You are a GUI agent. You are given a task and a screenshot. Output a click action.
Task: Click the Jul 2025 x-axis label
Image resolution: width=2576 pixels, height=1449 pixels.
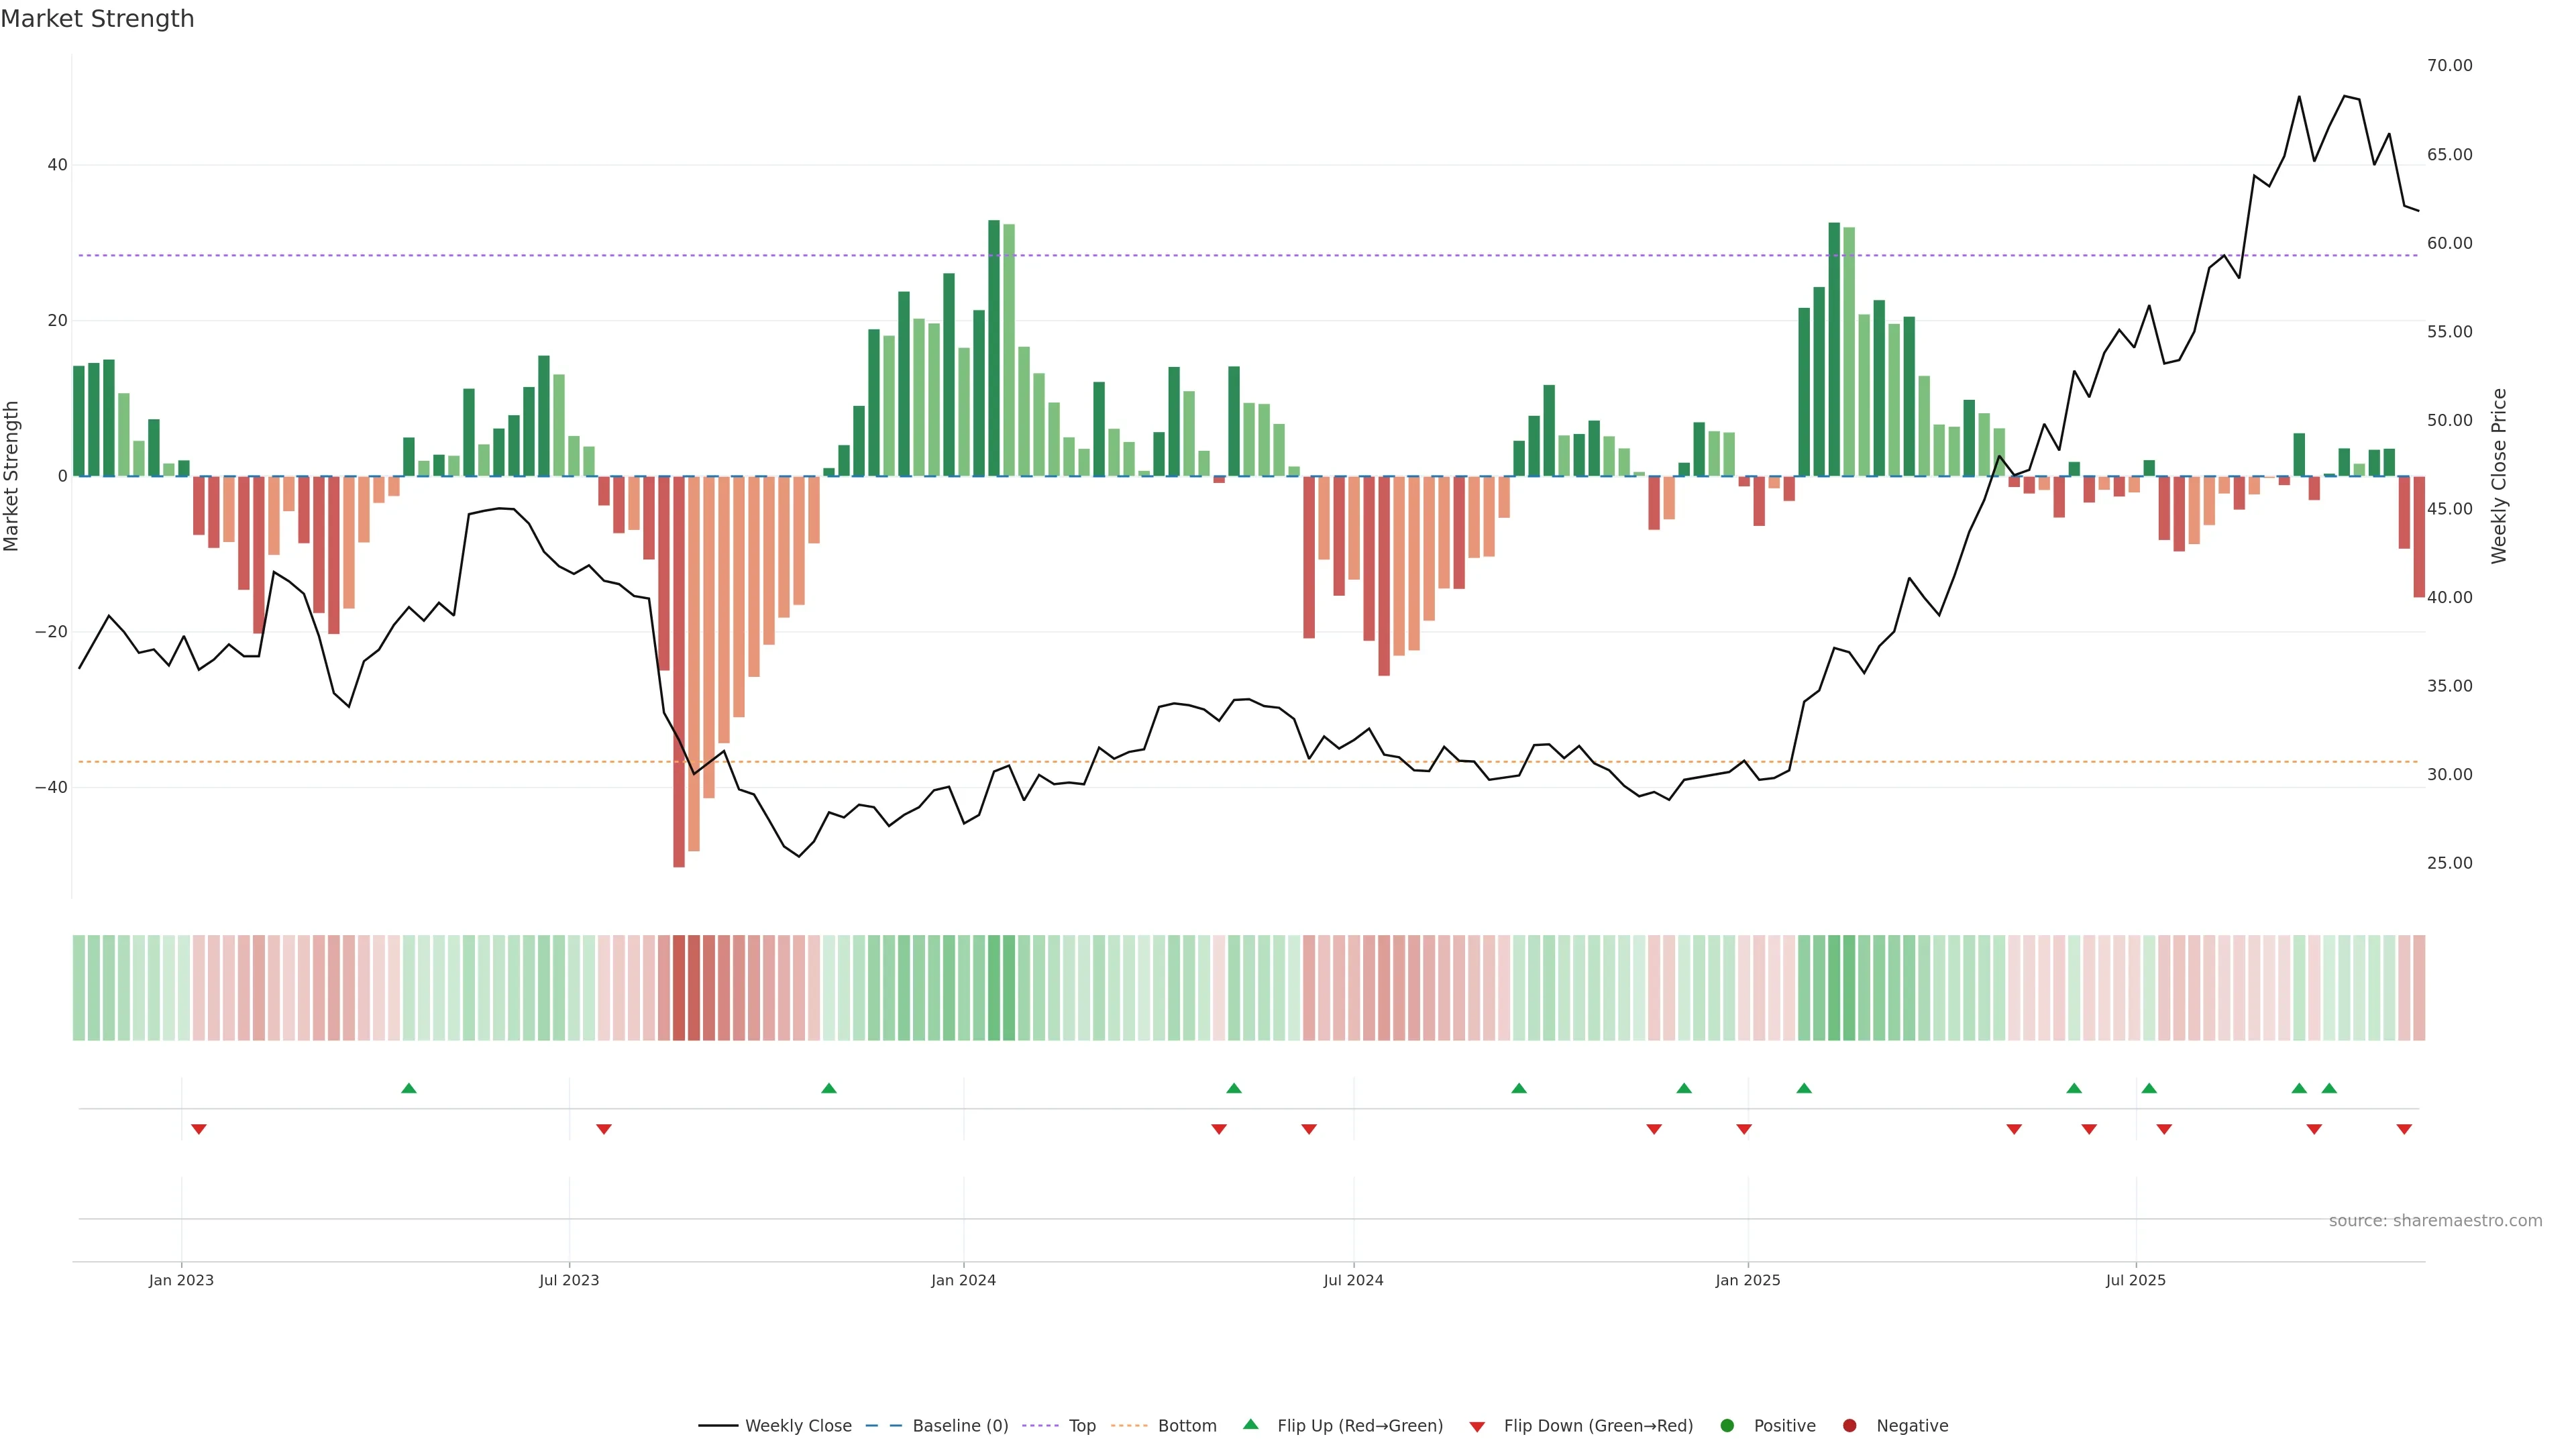(x=2135, y=1280)
